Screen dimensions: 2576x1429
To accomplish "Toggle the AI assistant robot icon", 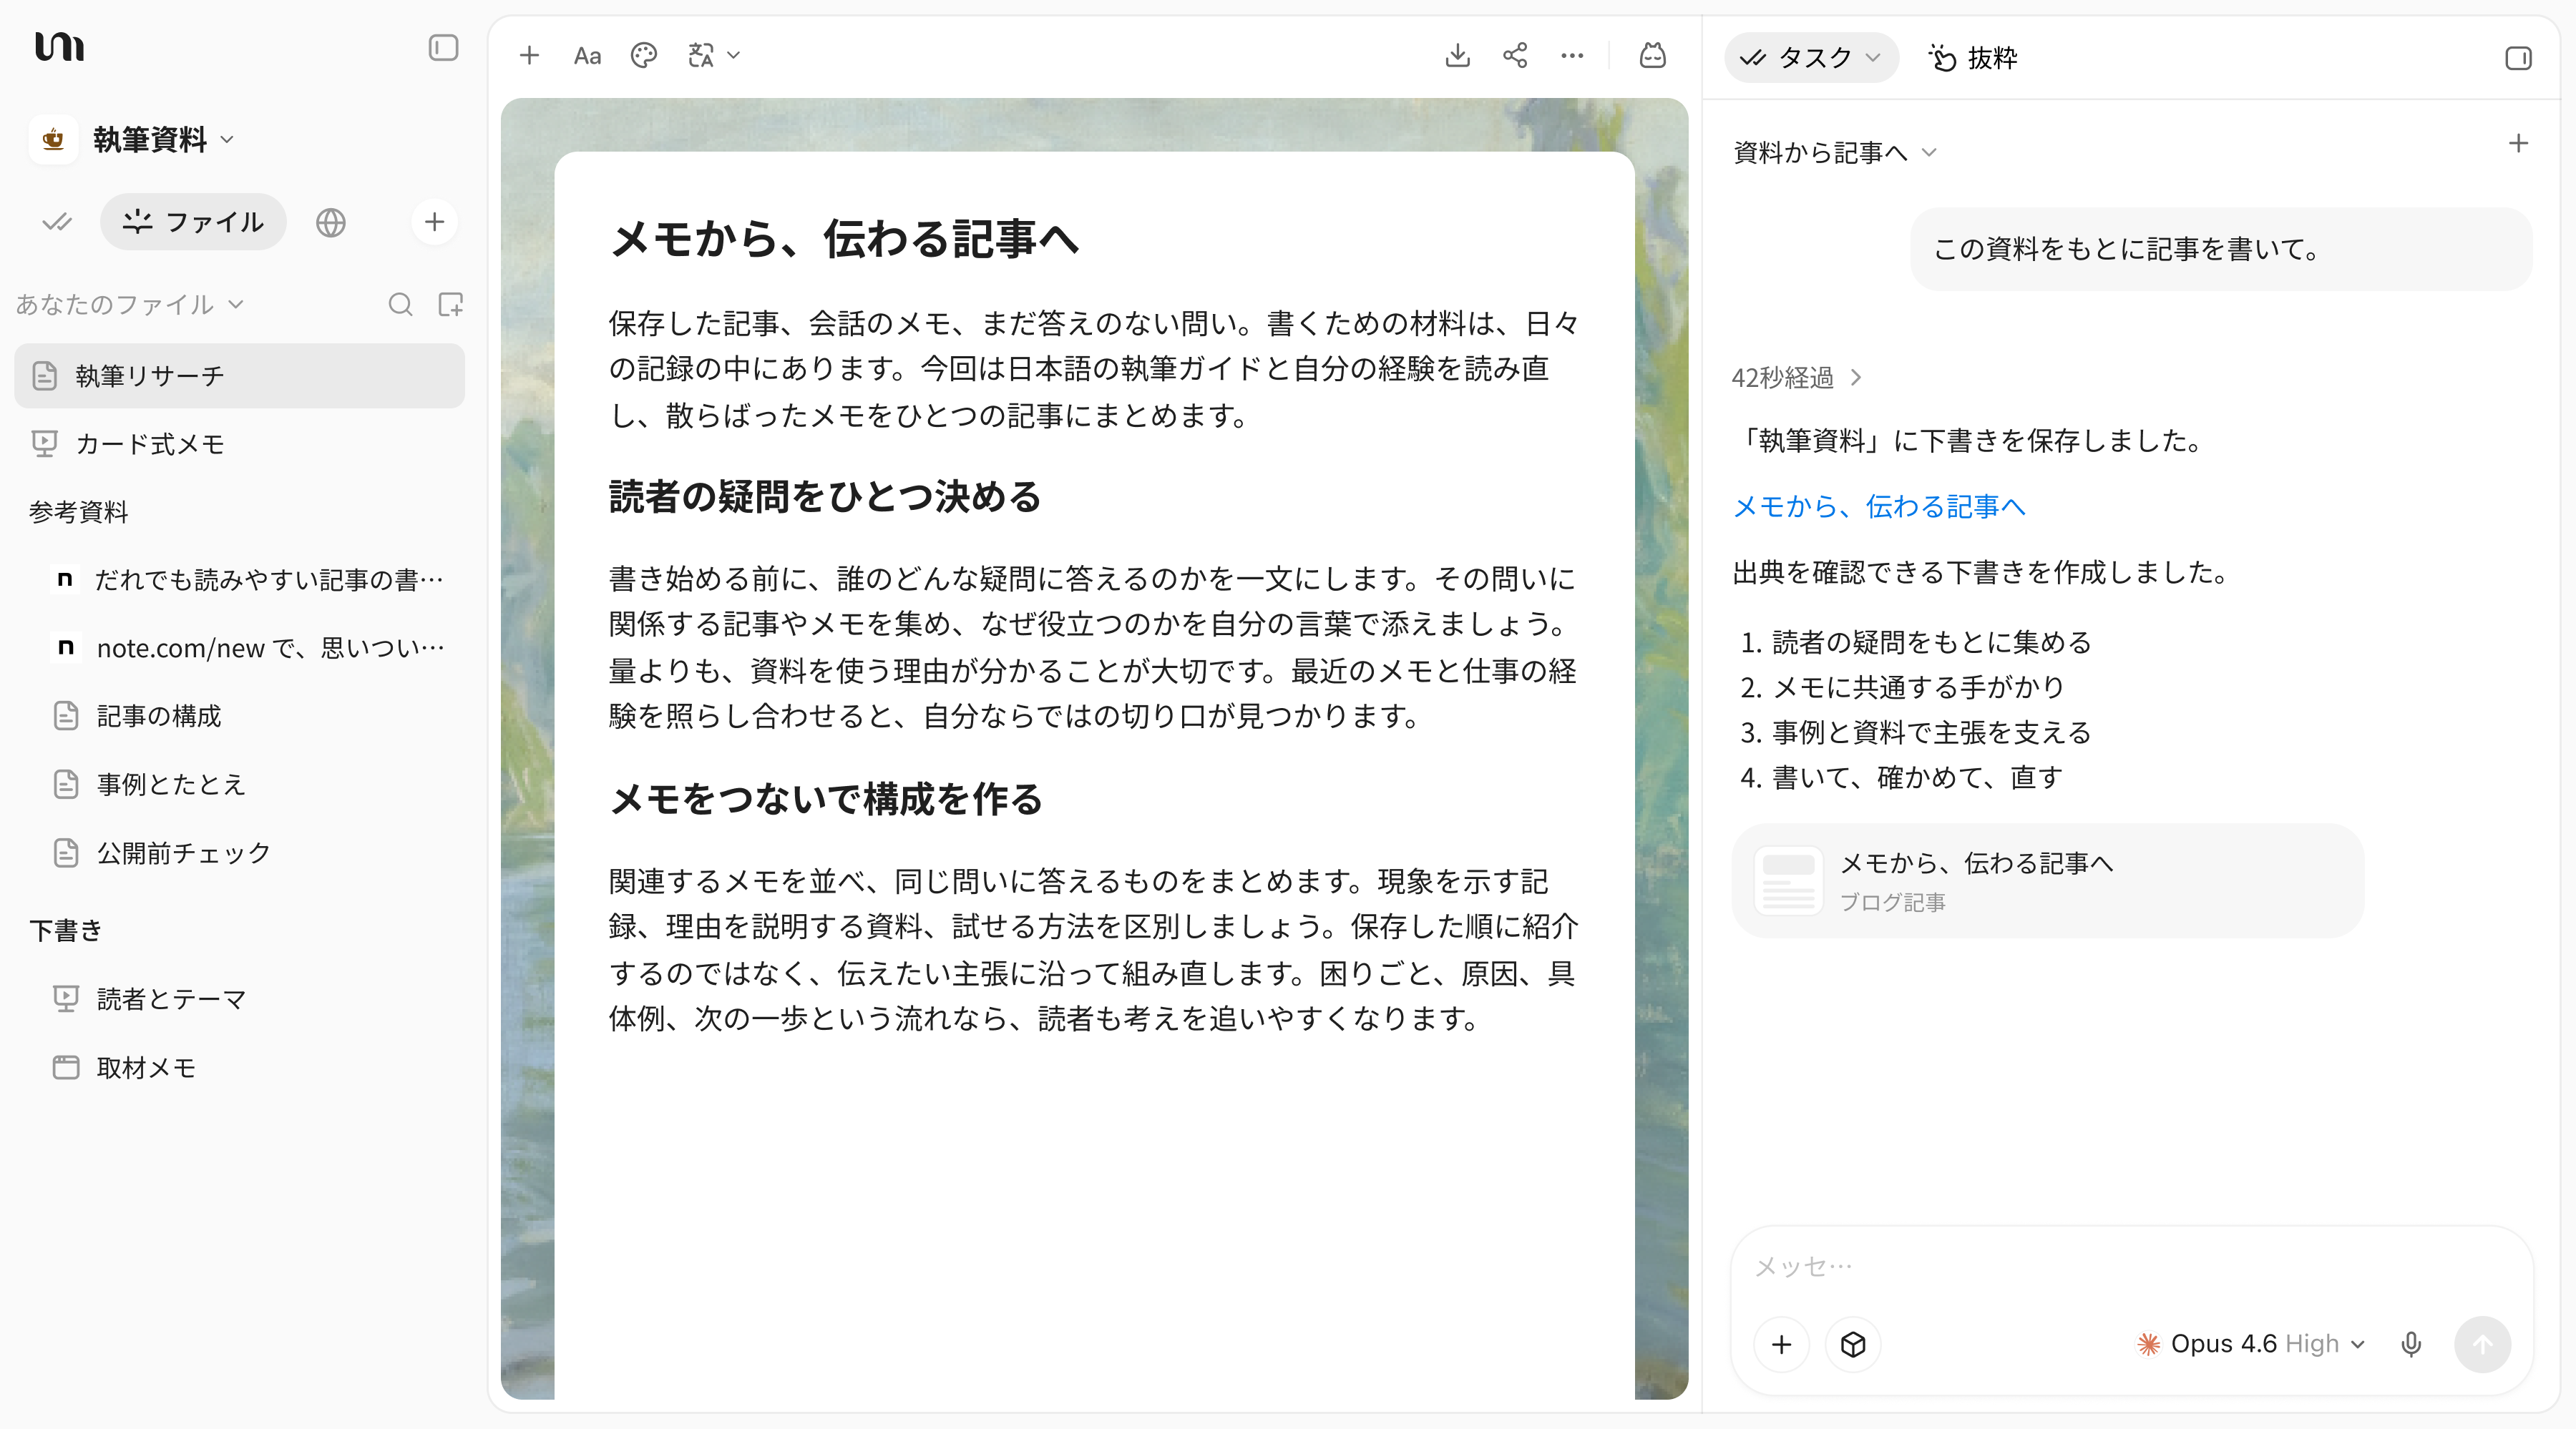I will [x=1653, y=56].
